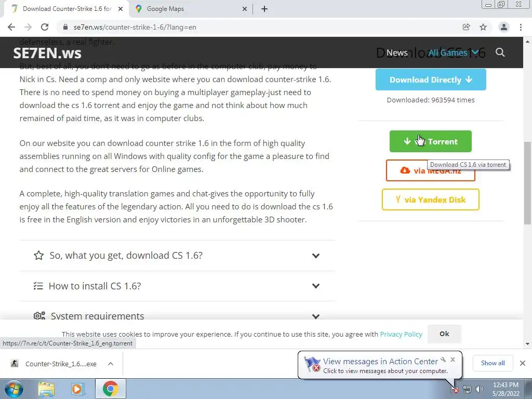
Task: Open the Windows Start menu
Action: click(x=14, y=389)
